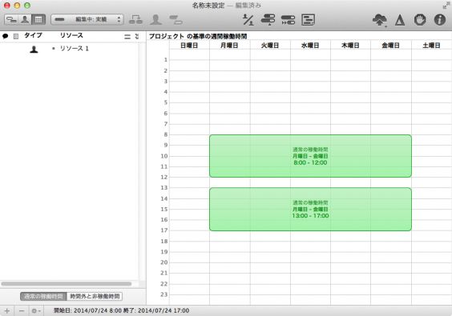Click the add resource person icon
This screenshot has height=316, width=452.
click(x=155, y=19)
